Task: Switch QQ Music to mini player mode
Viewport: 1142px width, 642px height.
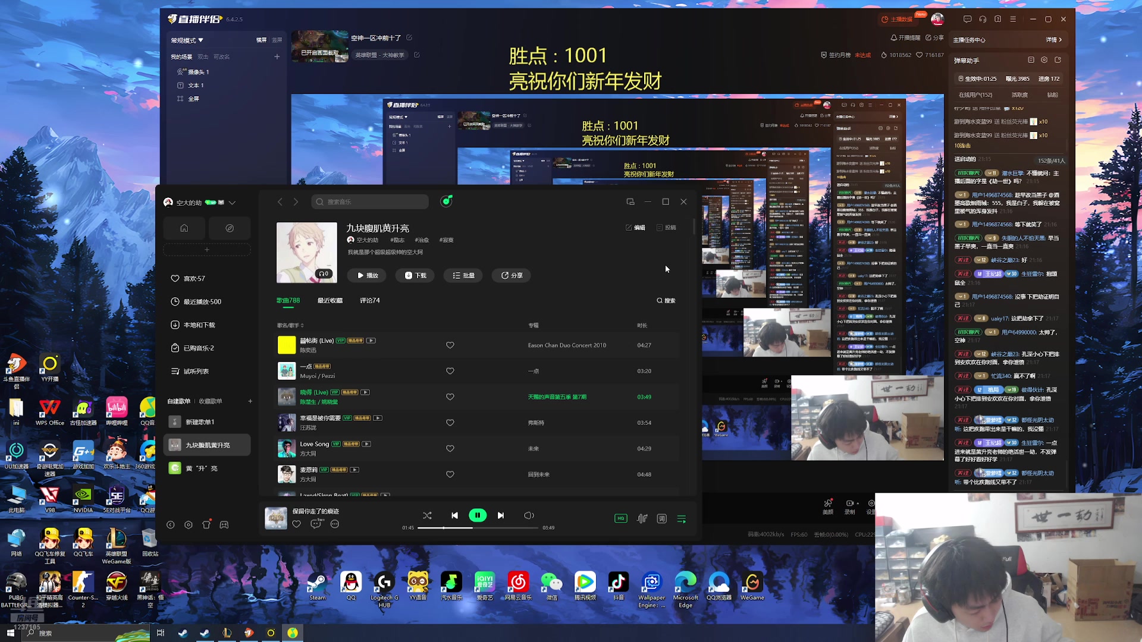Action: (630, 202)
